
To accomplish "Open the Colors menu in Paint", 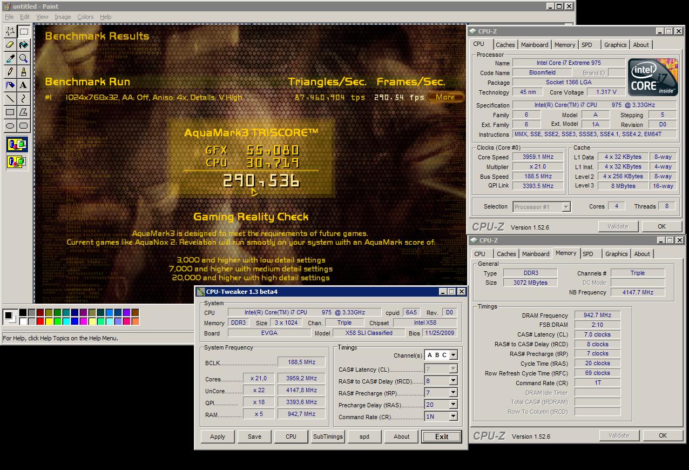I will click(x=85, y=17).
